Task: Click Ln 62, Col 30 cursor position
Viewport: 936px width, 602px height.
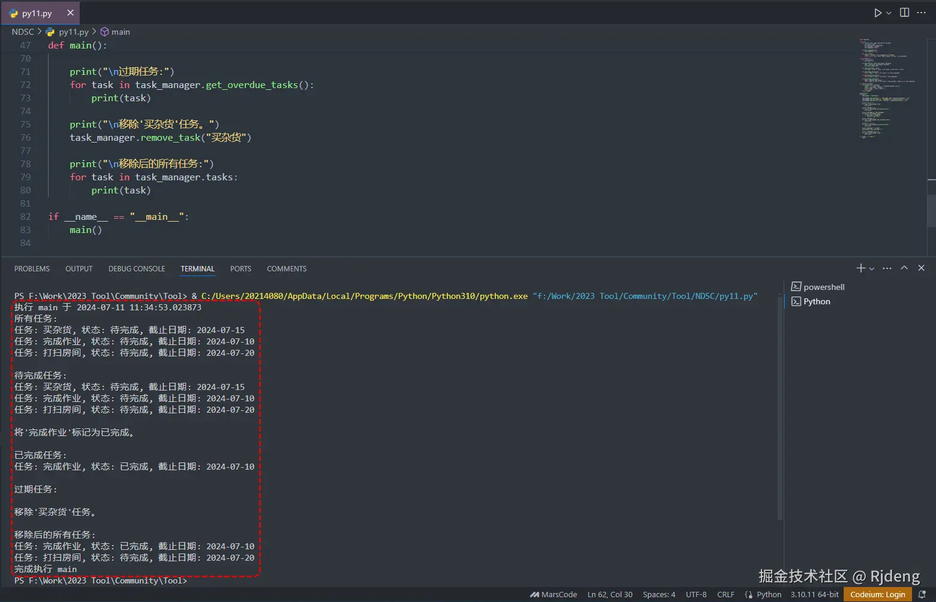Action: click(610, 594)
